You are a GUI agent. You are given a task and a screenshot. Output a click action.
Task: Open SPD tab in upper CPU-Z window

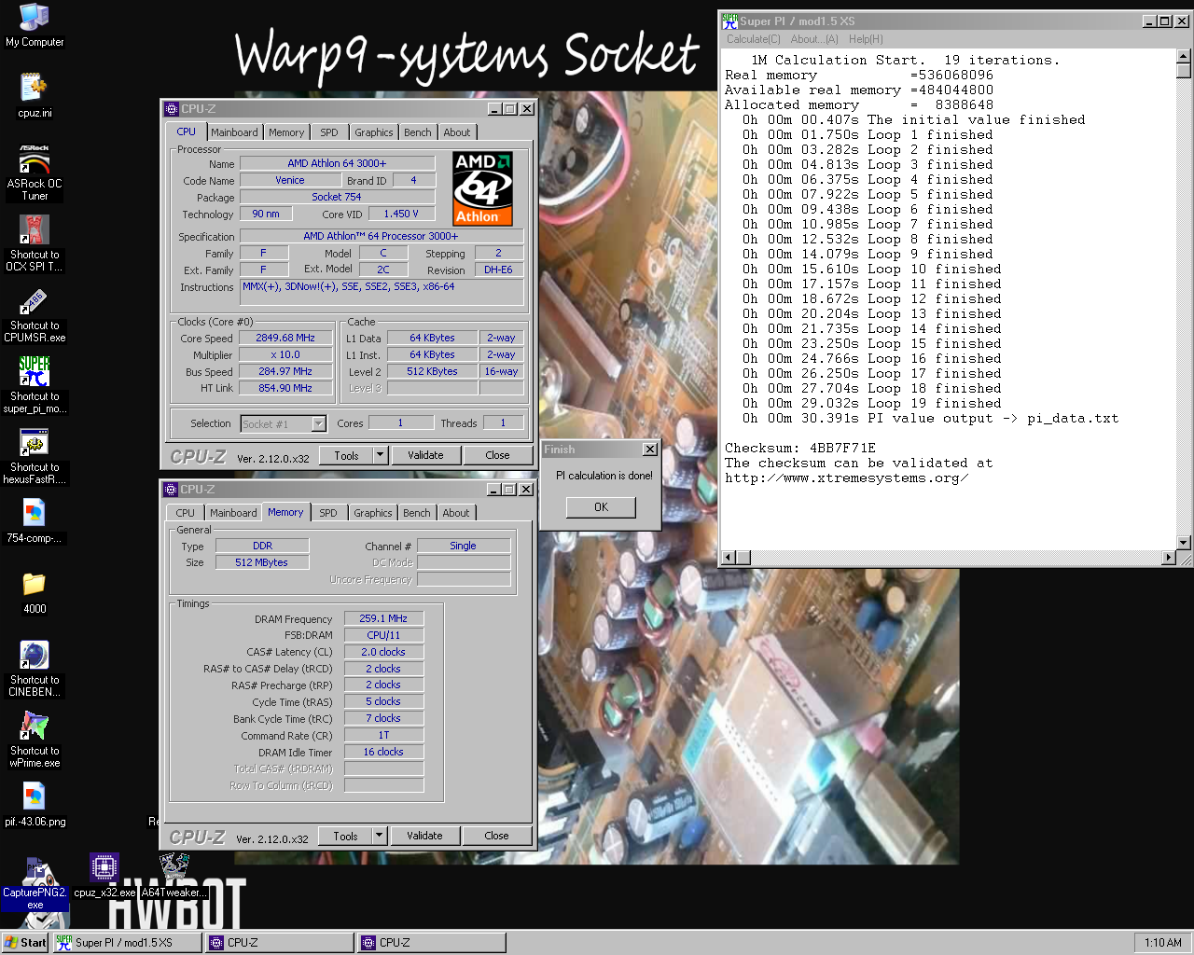tap(329, 132)
